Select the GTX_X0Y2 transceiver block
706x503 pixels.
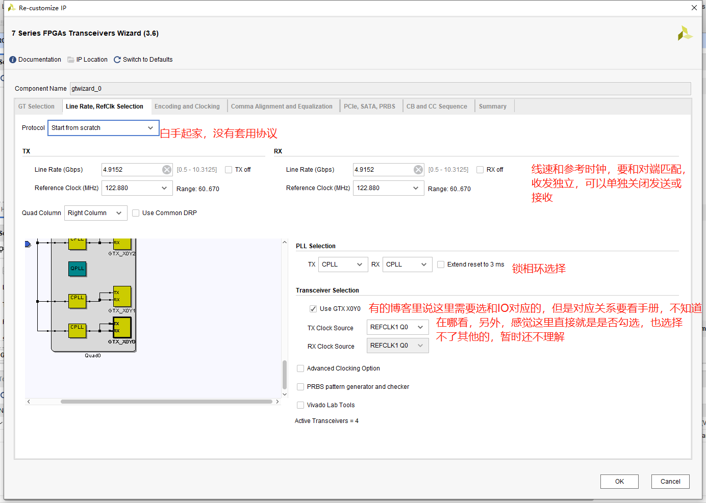click(122, 244)
